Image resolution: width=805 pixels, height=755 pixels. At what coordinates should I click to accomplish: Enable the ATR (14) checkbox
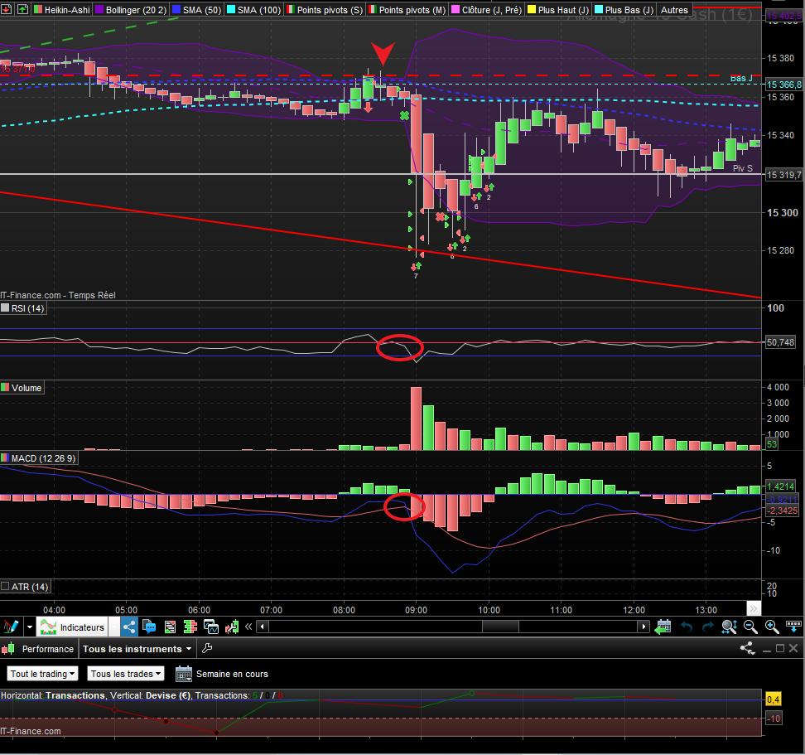[x=5, y=587]
